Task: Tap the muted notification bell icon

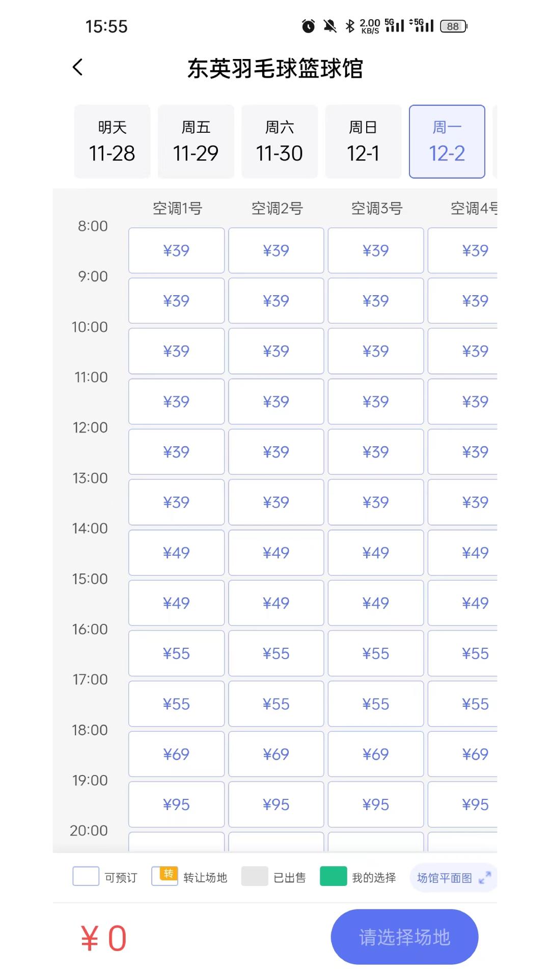Action: [330, 26]
